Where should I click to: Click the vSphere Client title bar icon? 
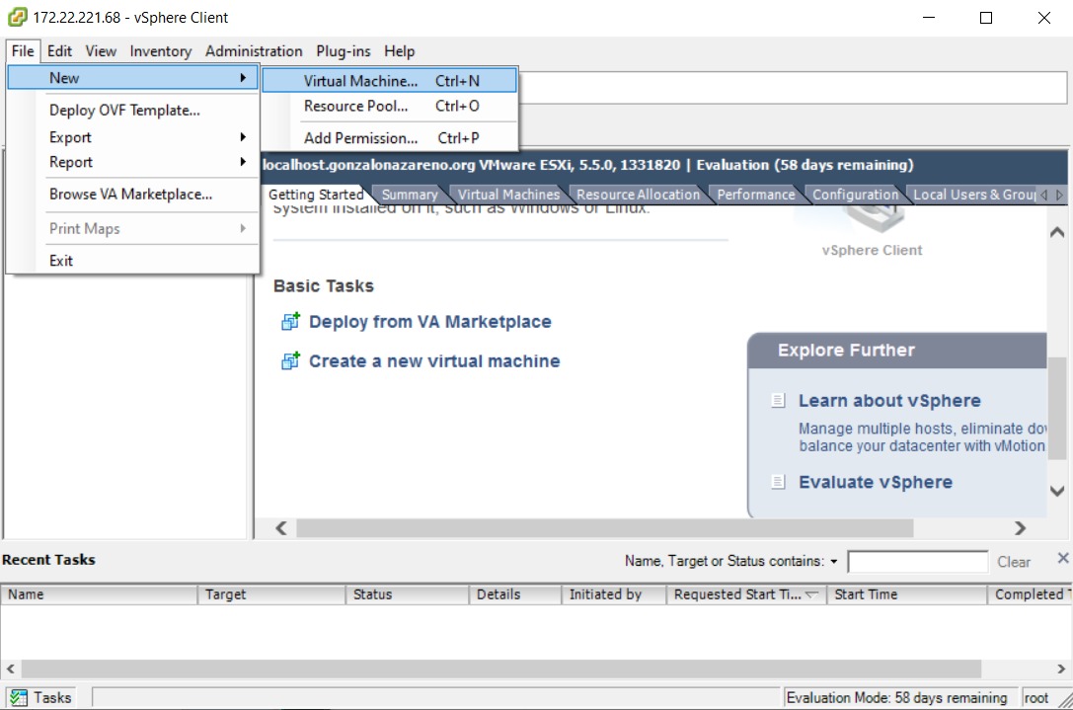pos(17,17)
